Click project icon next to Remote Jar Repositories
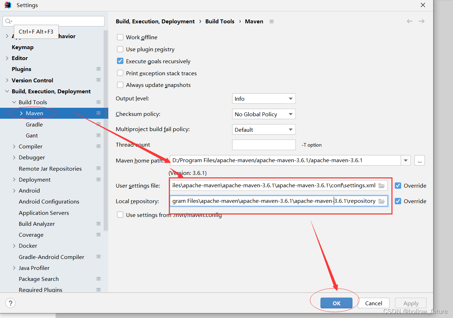The width and height of the screenshot is (453, 318). [98, 169]
